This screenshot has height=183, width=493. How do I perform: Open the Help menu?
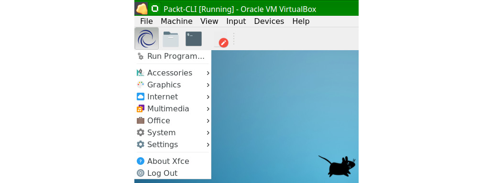pyautogui.click(x=301, y=21)
